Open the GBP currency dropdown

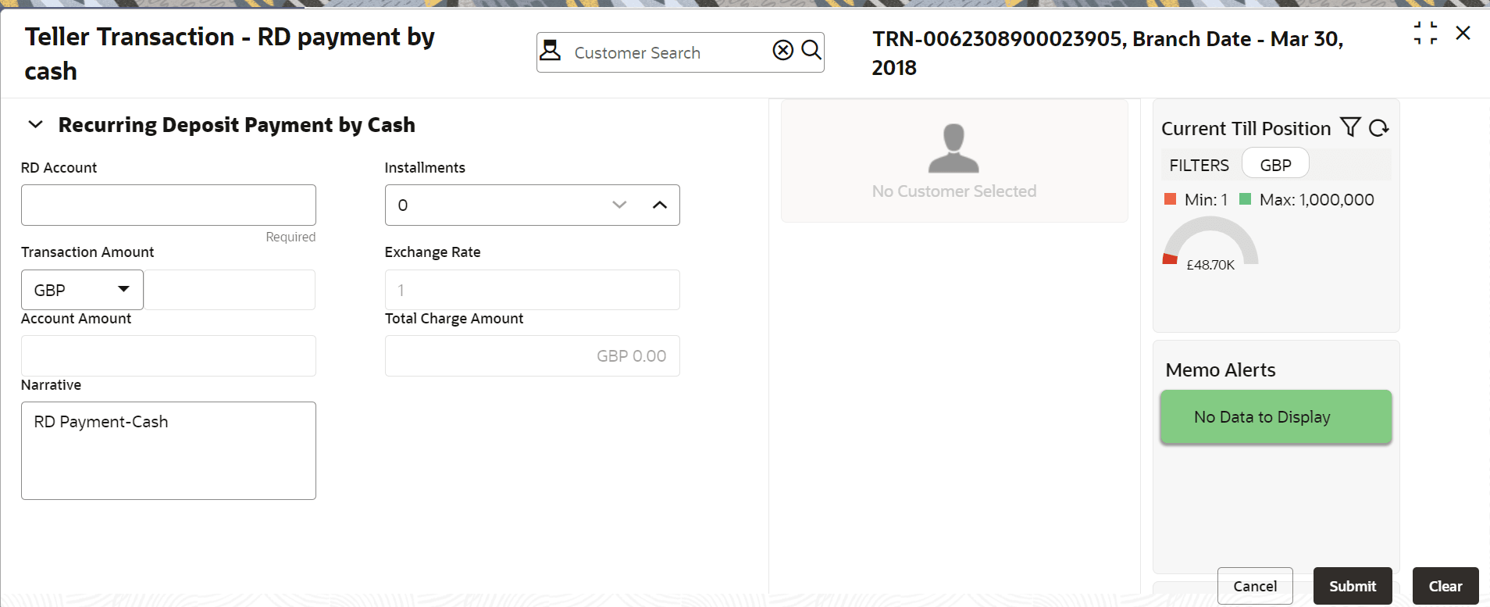pyautogui.click(x=82, y=290)
